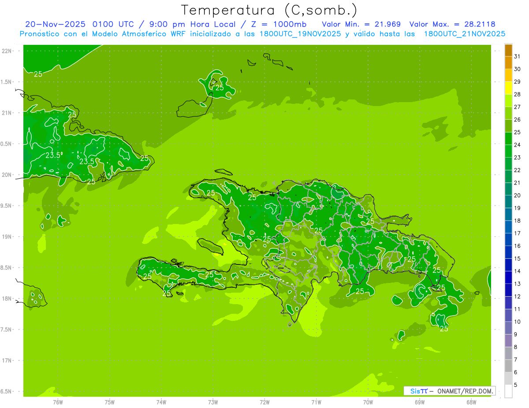529x408 pixels.
Task: Click the legend swatch between 30 and 31
Action: point(508,62)
